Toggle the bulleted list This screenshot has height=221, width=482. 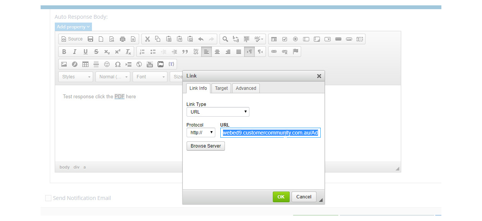click(153, 52)
